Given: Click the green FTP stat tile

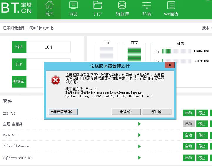Looking at the screenshot, I should point(19,64).
